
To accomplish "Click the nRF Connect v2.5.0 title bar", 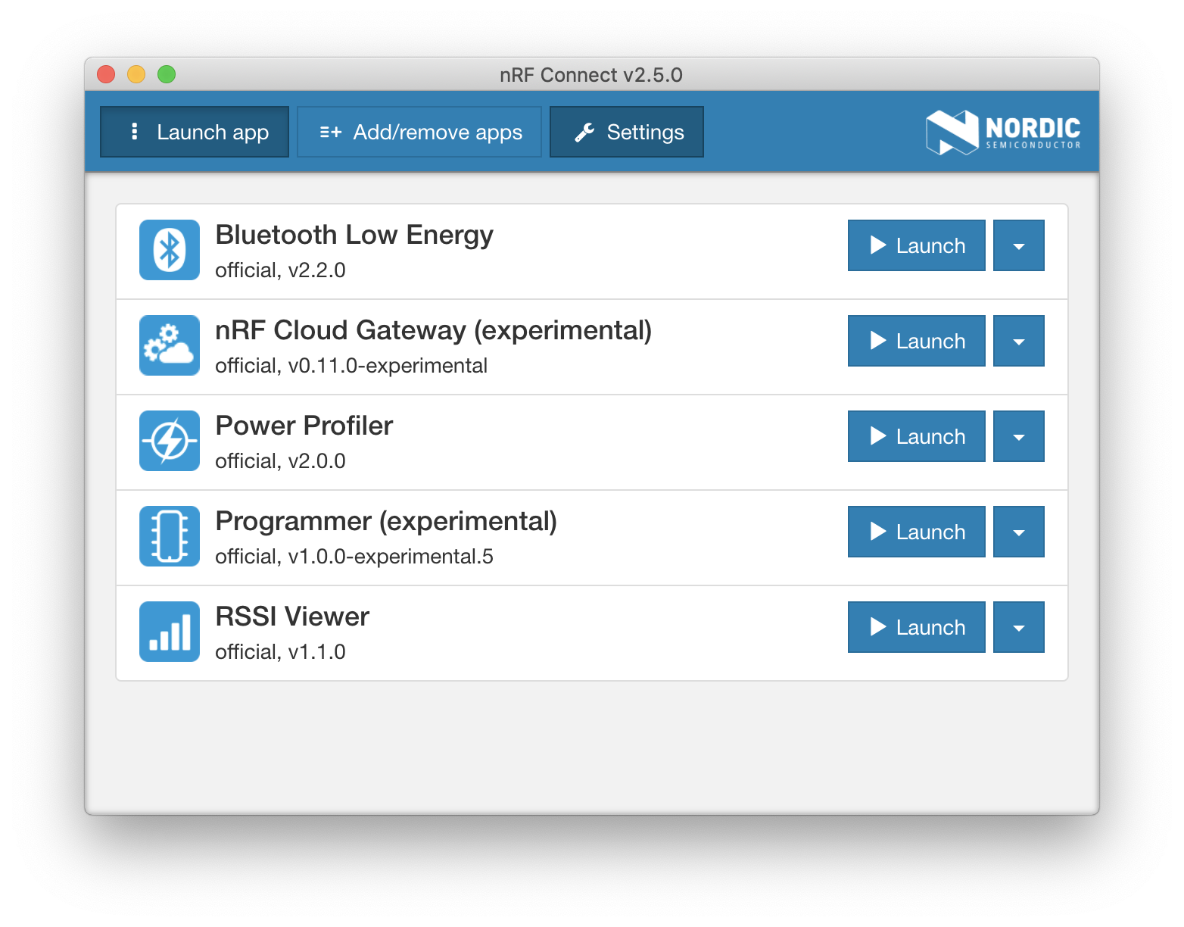I will click(x=591, y=74).
